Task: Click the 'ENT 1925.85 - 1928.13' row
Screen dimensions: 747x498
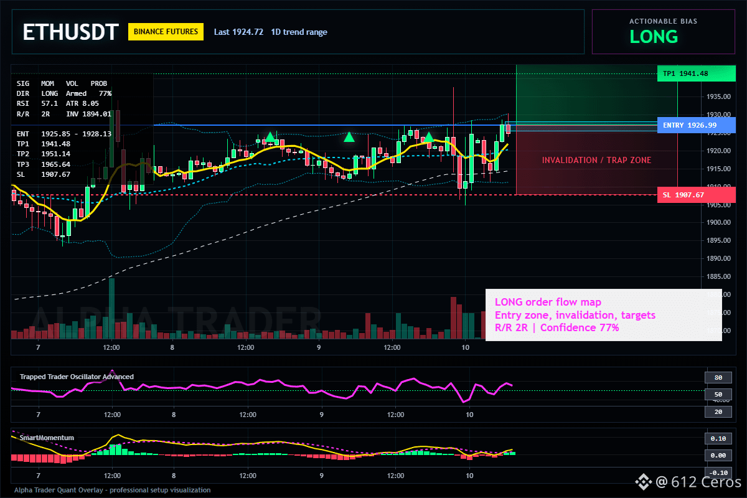Action: tap(64, 133)
